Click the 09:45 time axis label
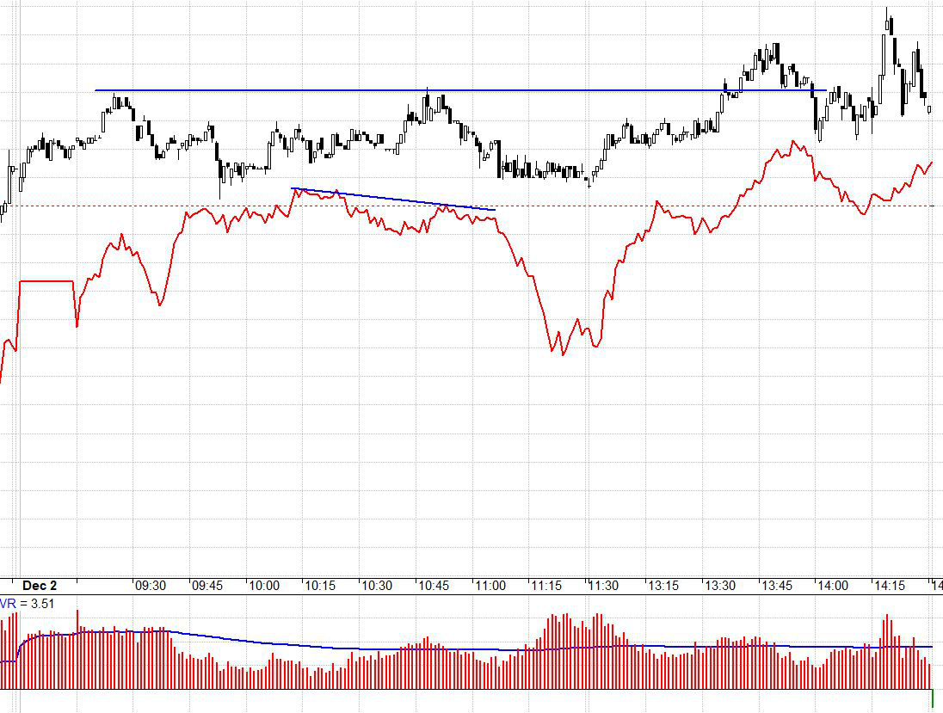The image size is (943, 713). pos(207,586)
